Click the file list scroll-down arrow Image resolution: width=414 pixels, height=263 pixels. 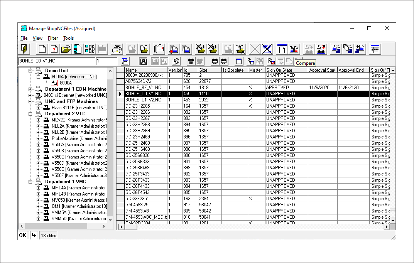click(x=393, y=221)
